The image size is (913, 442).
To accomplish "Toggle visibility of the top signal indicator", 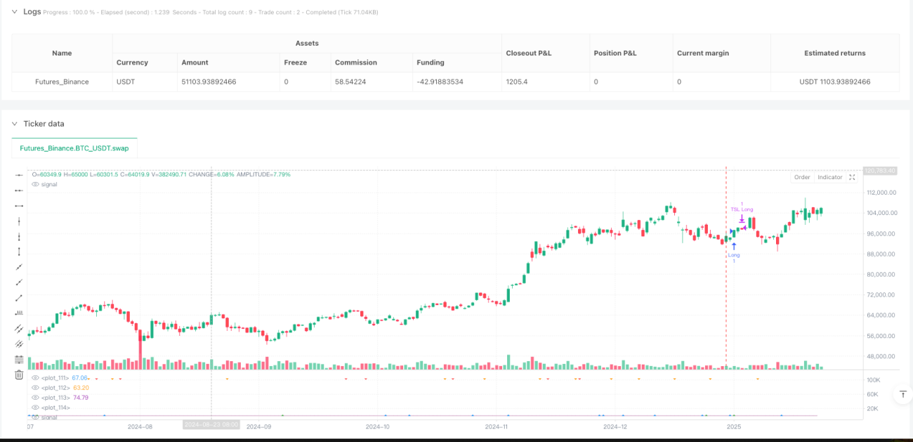I will click(x=36, y=184).
